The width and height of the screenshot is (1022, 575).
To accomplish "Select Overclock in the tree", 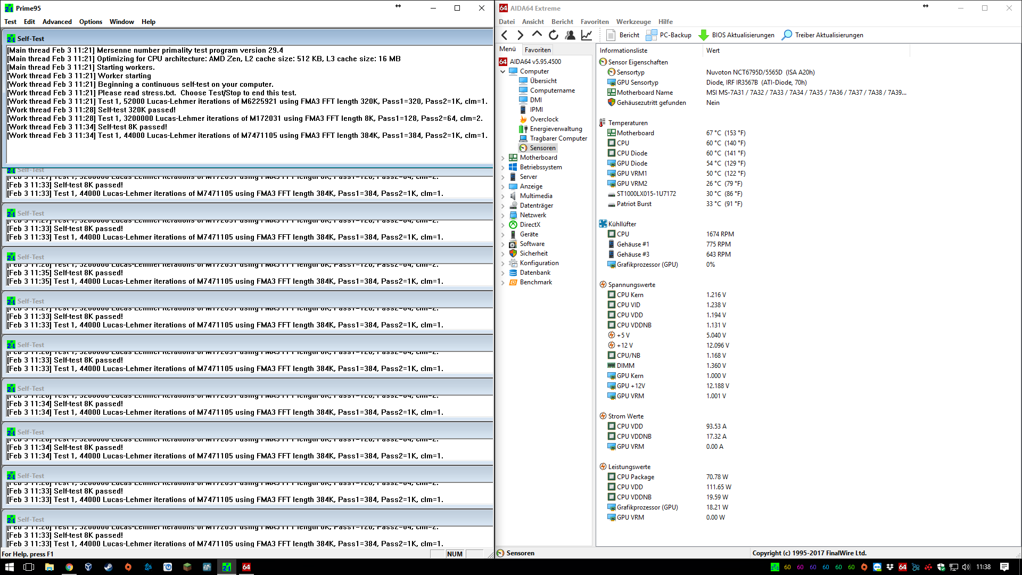I will pyautogui.click(x=544, y=119).
